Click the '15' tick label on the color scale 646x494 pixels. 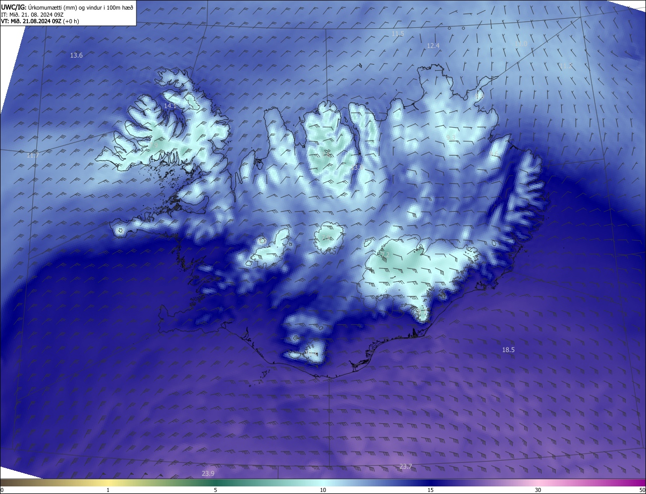(430, 490)
